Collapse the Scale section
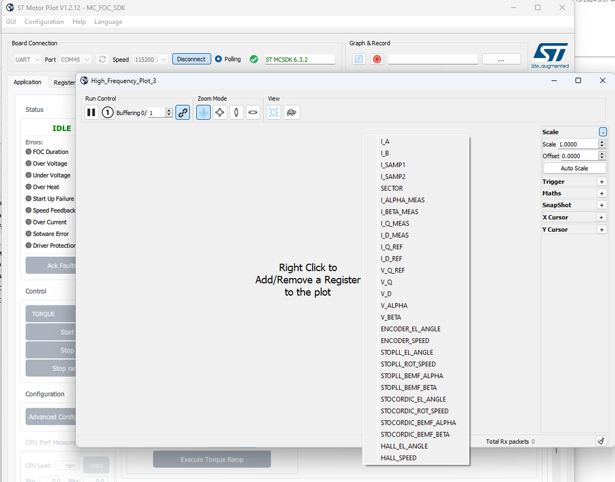615x482 pixels. 603,132
